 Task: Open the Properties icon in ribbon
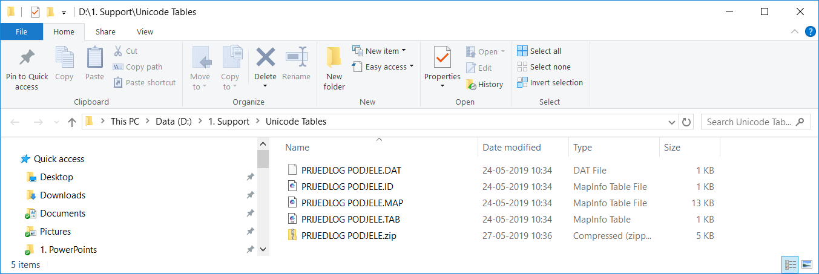pos(442,59)
